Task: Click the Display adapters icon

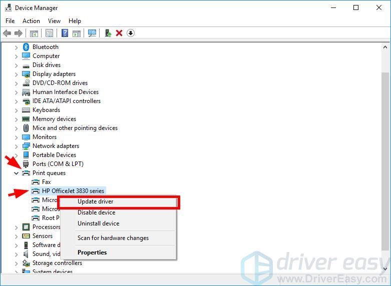Action: point(26,74)
